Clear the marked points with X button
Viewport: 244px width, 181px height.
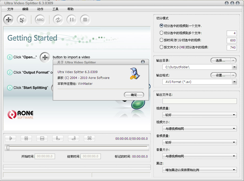(x=89, y=138)
